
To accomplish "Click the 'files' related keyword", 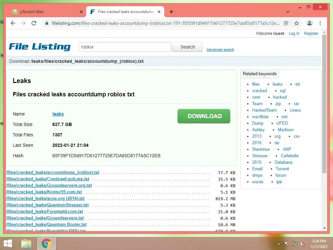I will (x=256, y=84).
